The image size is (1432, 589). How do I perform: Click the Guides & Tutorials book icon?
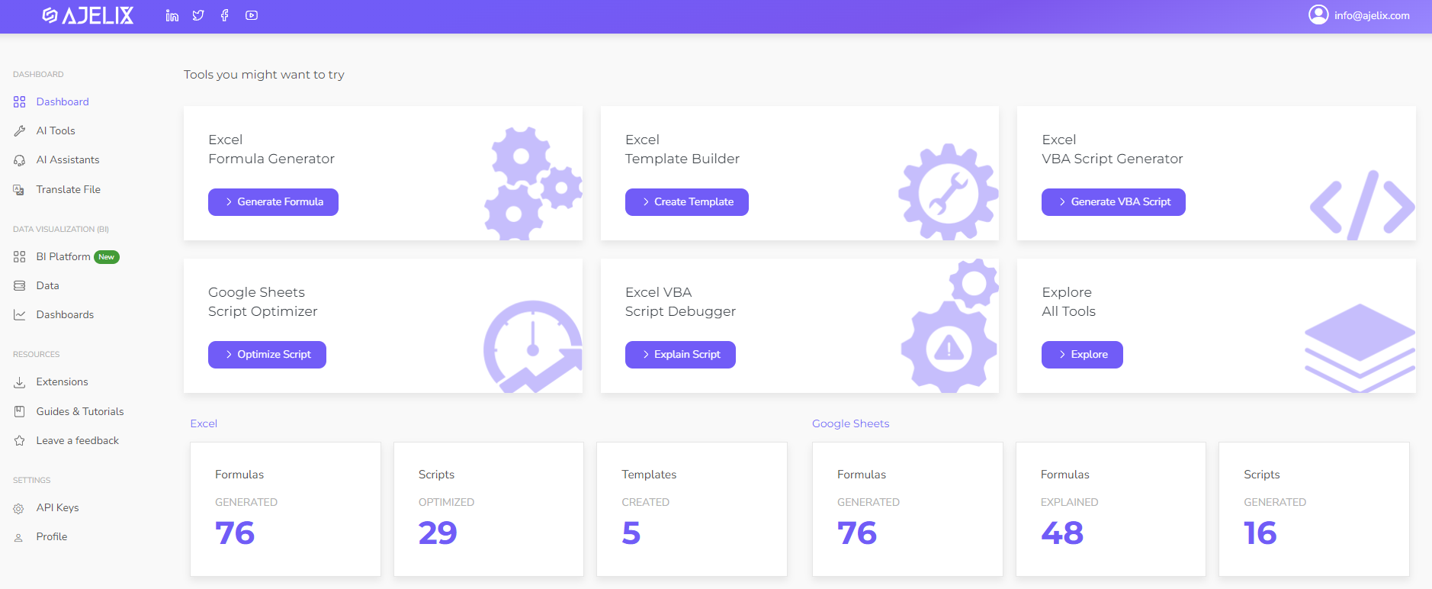(20, 412)
